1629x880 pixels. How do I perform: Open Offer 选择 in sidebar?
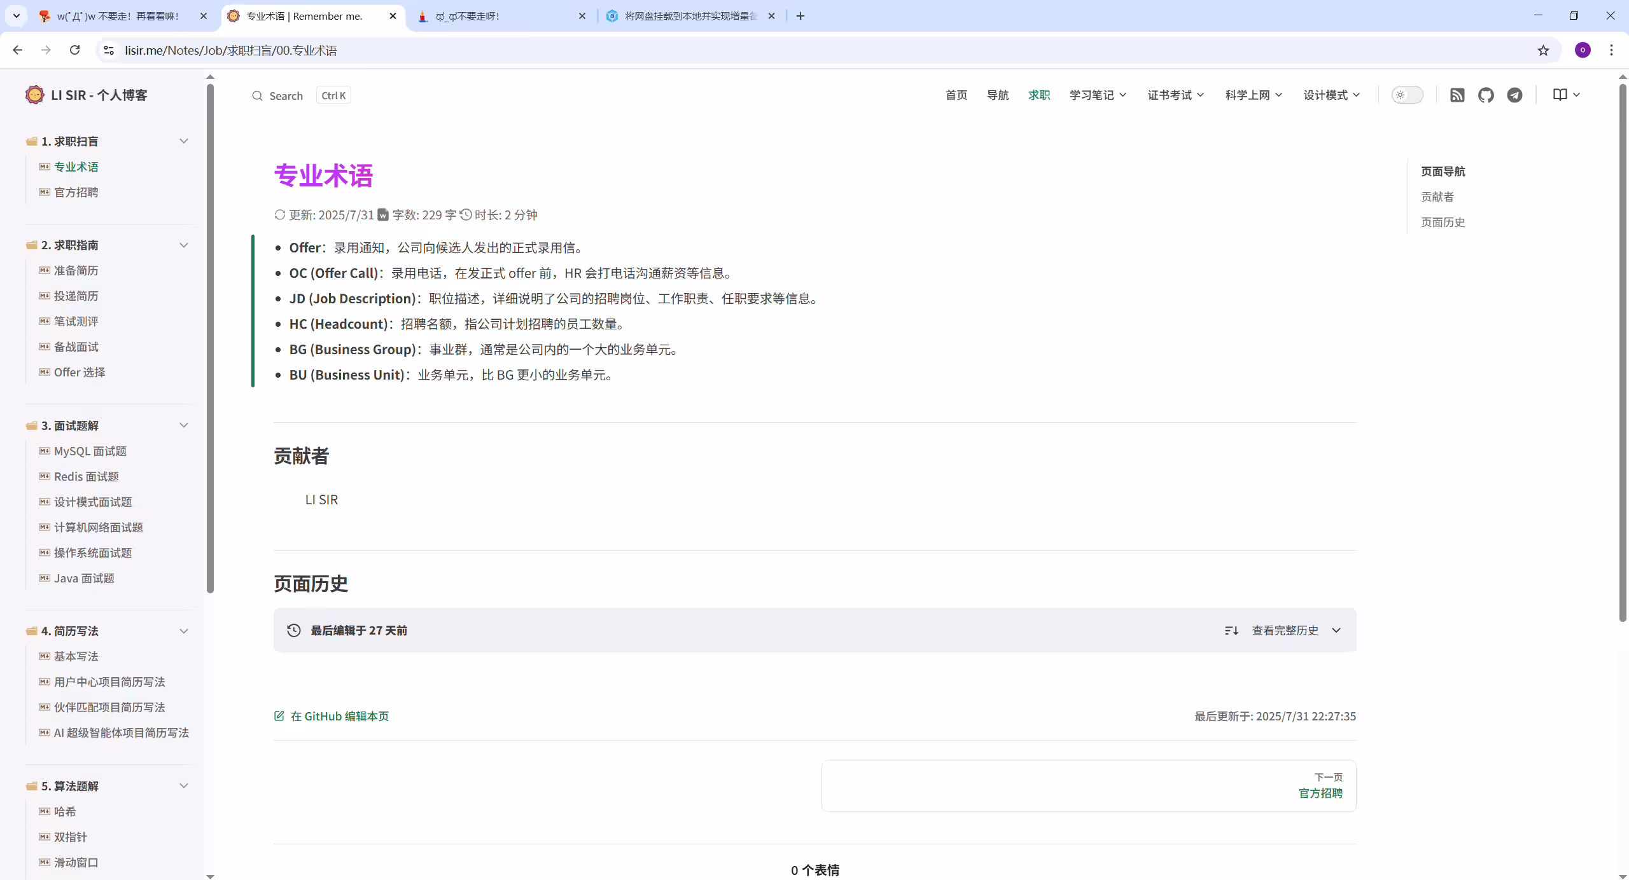(x=80, y=373)
